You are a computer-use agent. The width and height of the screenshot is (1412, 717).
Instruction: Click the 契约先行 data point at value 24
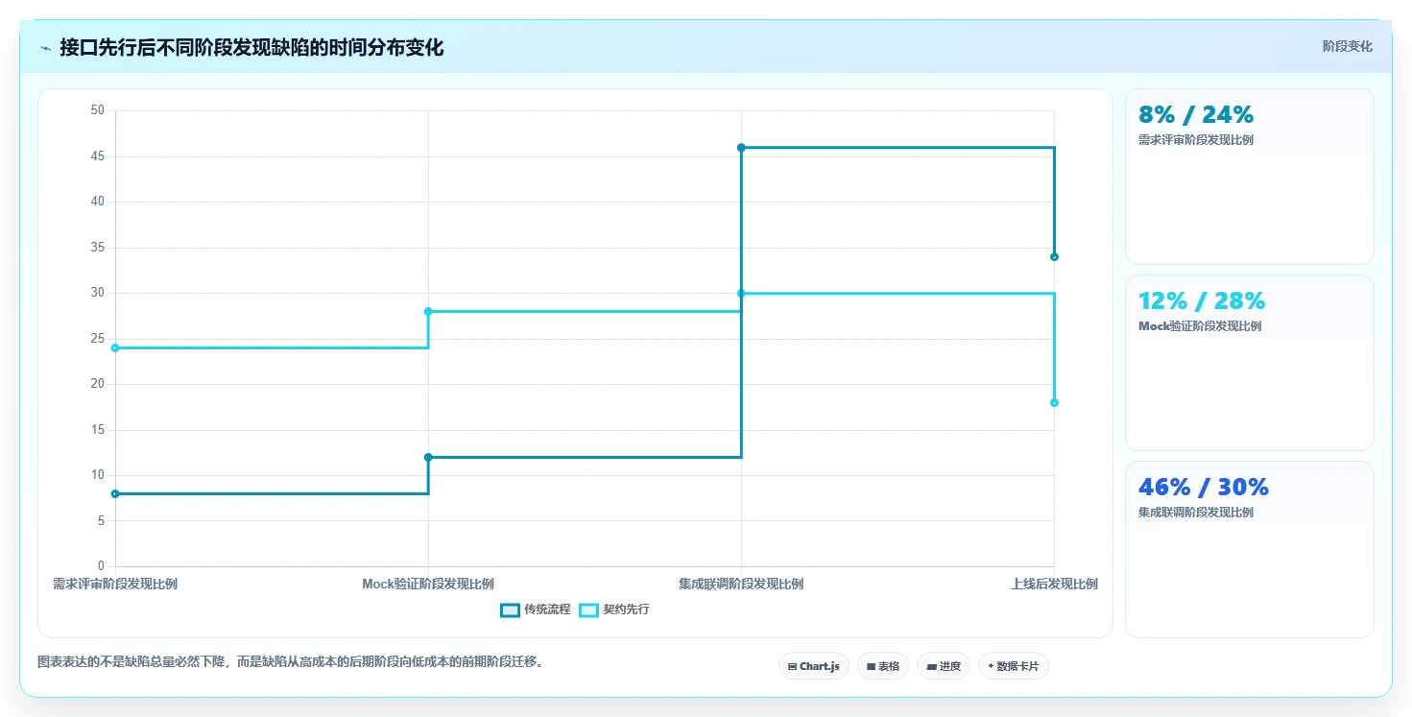pos(115,348)
